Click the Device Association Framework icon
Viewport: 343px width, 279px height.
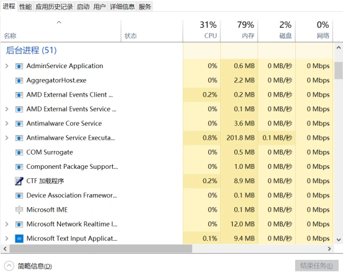click(x=19, y=195)
